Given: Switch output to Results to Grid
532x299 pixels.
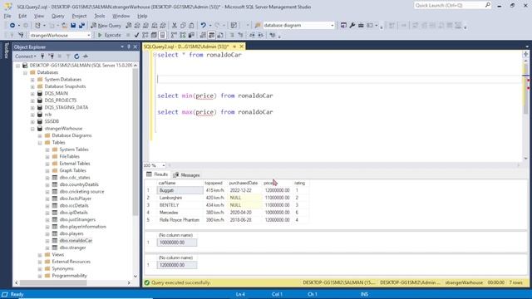Looking at the screenshot, I should [211, 35].
